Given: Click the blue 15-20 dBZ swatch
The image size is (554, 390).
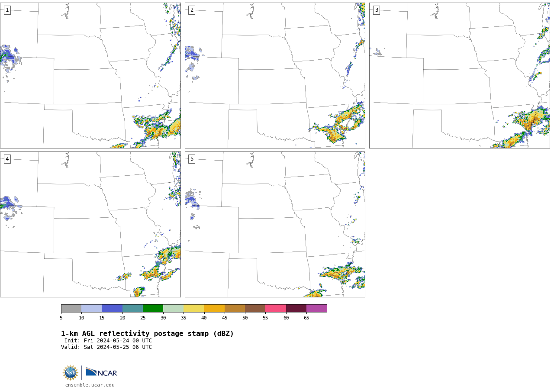Looking at the screenshot, I should pyautogui.click(x=112, y=309).
